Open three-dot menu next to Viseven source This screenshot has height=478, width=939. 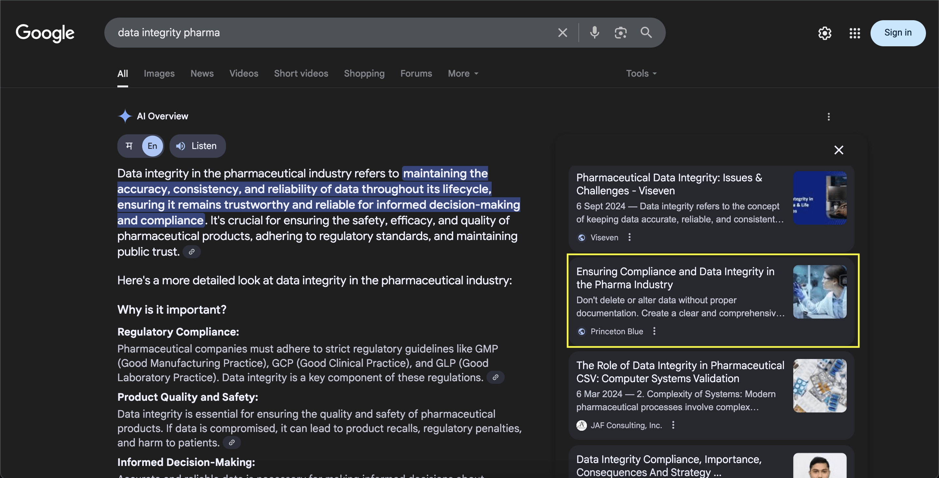point(630,237)
